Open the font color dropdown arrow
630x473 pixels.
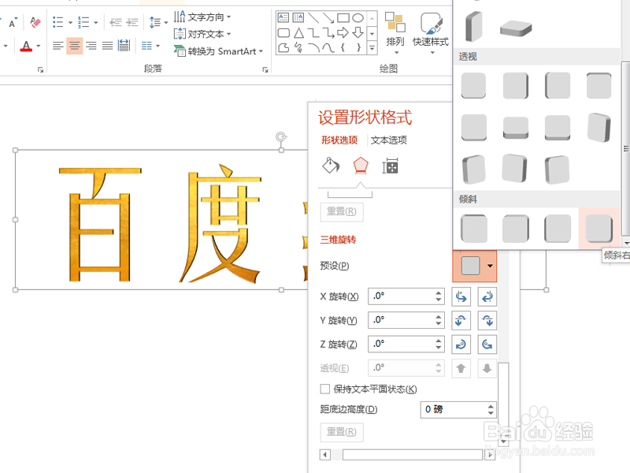(x=39, y=47)
